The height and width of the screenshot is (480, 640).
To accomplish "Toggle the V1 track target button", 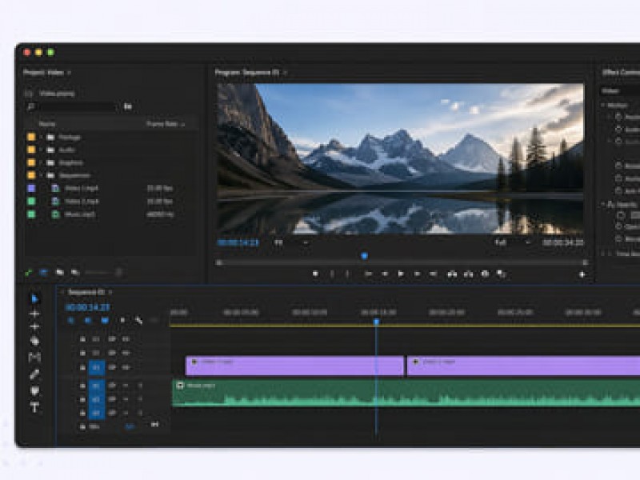I will point(96,367).
